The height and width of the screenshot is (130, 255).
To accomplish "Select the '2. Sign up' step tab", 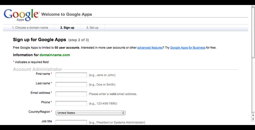I will pos(67,28).
